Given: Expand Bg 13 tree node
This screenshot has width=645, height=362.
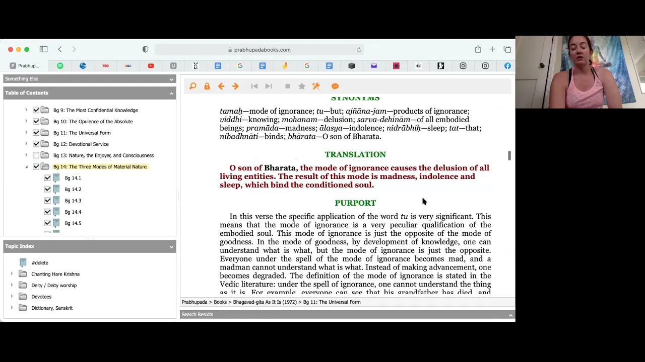Looking at the screenshot, I should tap(26, 155).
